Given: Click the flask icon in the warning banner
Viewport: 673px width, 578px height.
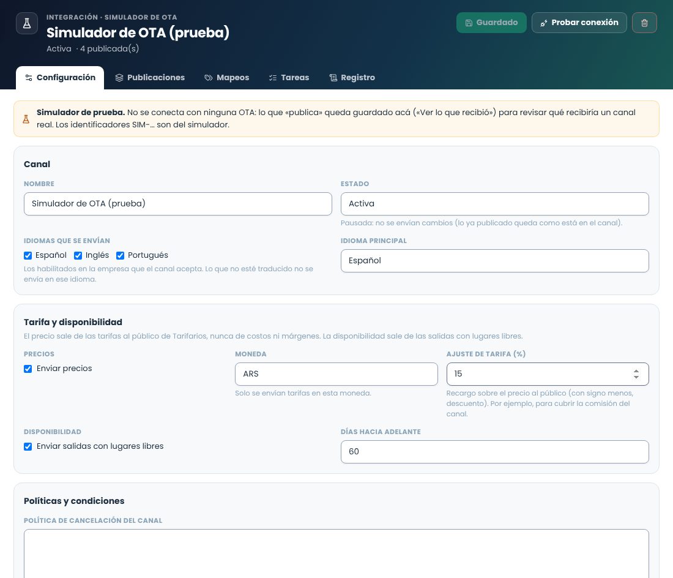Looking at the screenshot, I should [x=26, y=119].
